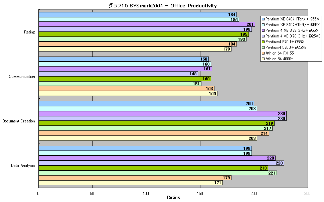Click the Document Creation bar with value 219

point(156,123)
